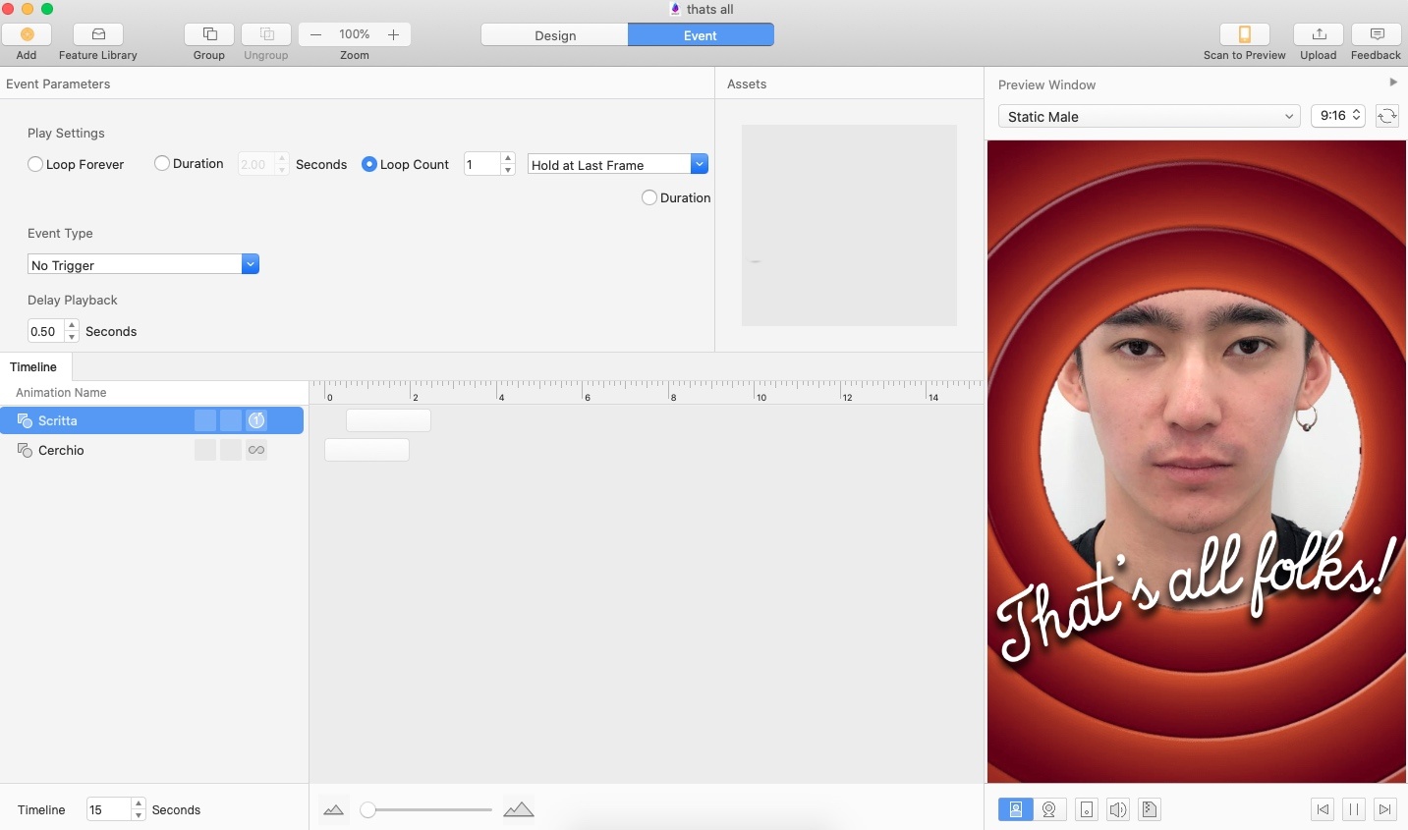Open the Feedback icon
The image size is (1408, 830).
coord(1377,34)
